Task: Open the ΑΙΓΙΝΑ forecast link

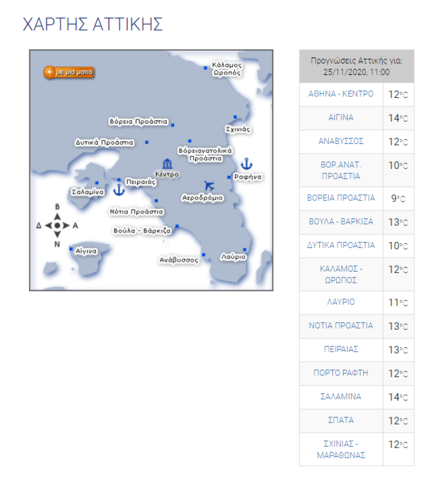Action: 341,118
